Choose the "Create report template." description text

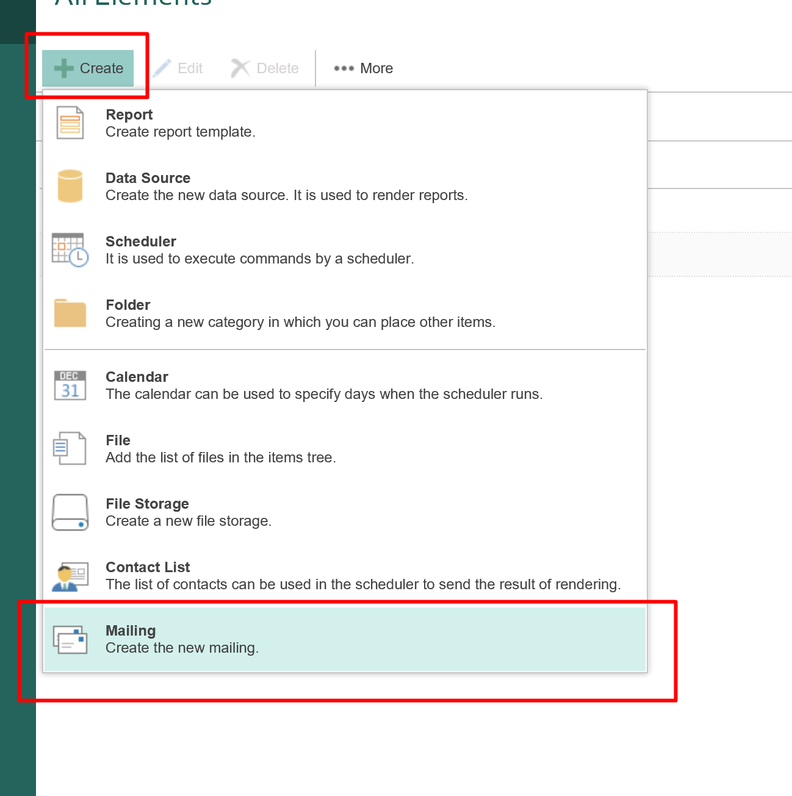pos(180,132)
